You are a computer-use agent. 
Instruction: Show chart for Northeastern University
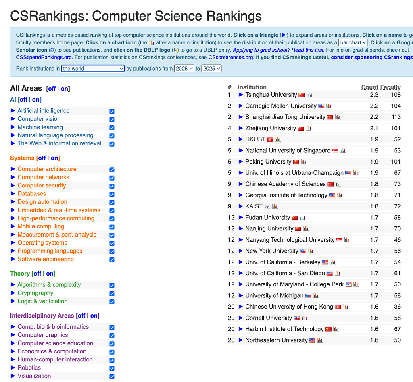pyautogui.click(x=320, y=340)
